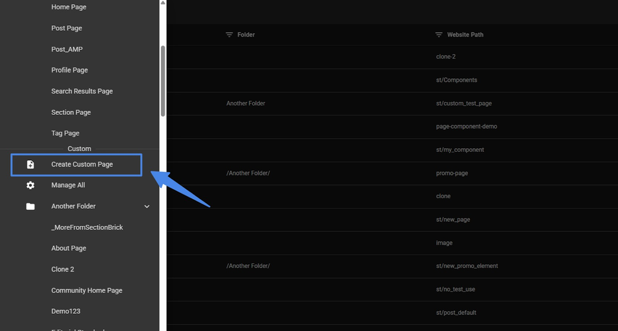Click the Website Path column filter icon
The height and width of the screenshot is (331, 618).
439,35
